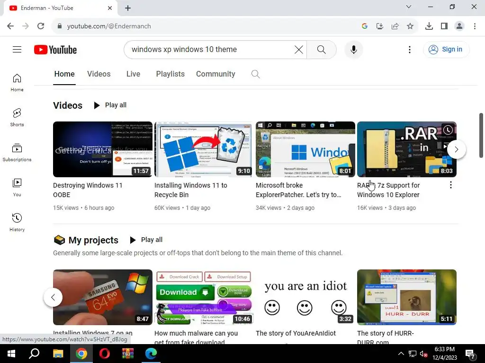Screen dimensions: 485x363
Task: Open Opera from the taskbar
Action: (x=105, y=354)
